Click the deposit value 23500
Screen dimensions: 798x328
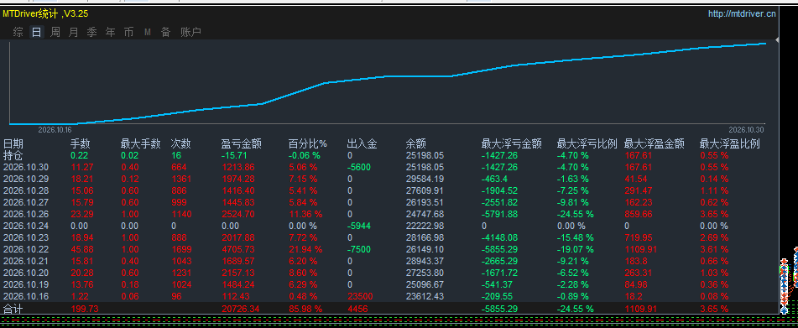[x=359, y=296]
